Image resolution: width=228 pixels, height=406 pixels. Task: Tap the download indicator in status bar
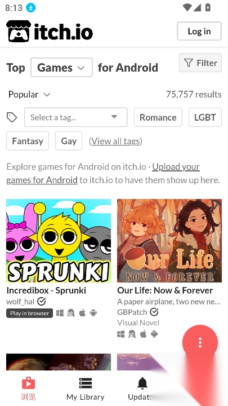point(31,8)
